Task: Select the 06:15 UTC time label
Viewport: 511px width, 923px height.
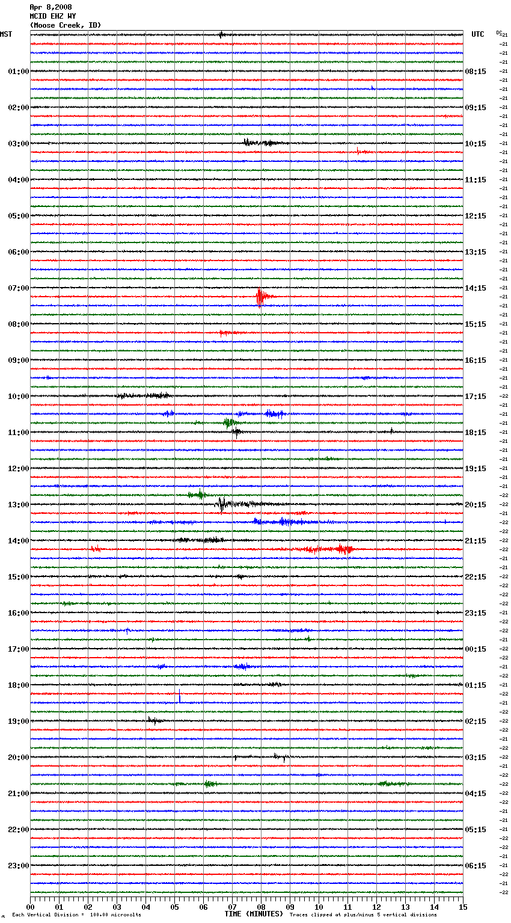Action: pyautogui.click(x=476, y=866)
